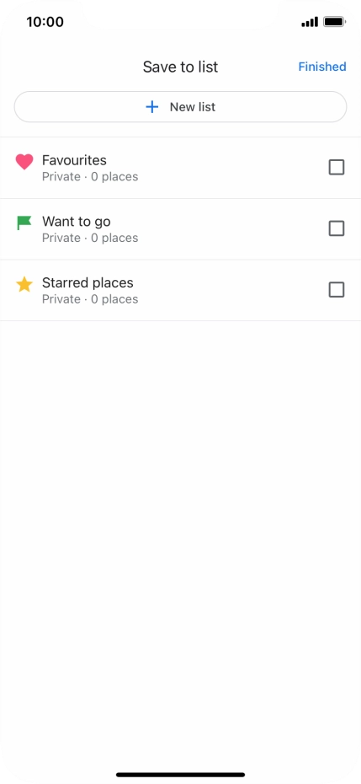The width and height of the screenshot is (361, 784).
Task: Select the Starred places checkbox
Action: click(337, 289)
